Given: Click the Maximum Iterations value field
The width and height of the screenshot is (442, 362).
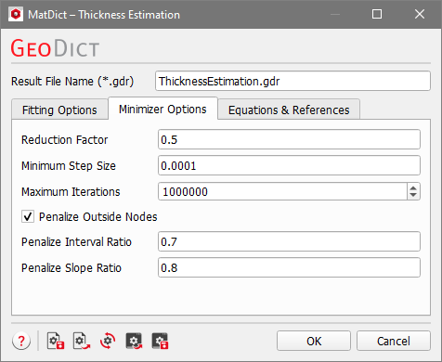Looking at the screenshot, I should coord(282,191).
